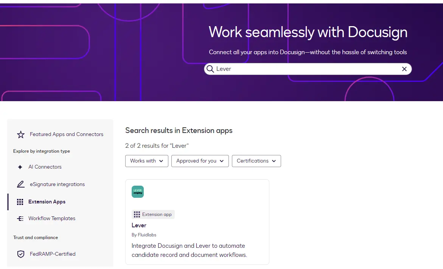The image size is (443, 269).
Task: Click Search results in Extension apps heading
Action: [179, 130]
